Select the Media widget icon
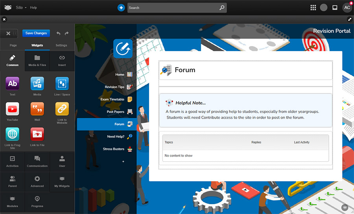The width and height of the screenshot is (354, 214). (x=37, y=84)
